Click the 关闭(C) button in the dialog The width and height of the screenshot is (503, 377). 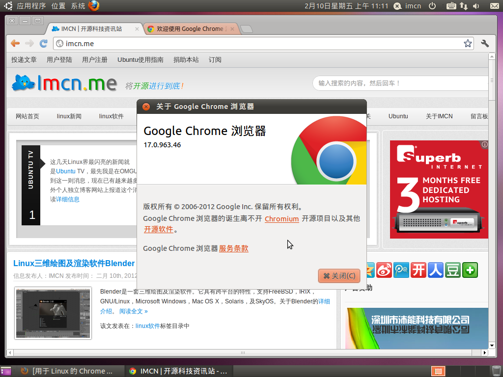tap(339, 276)
